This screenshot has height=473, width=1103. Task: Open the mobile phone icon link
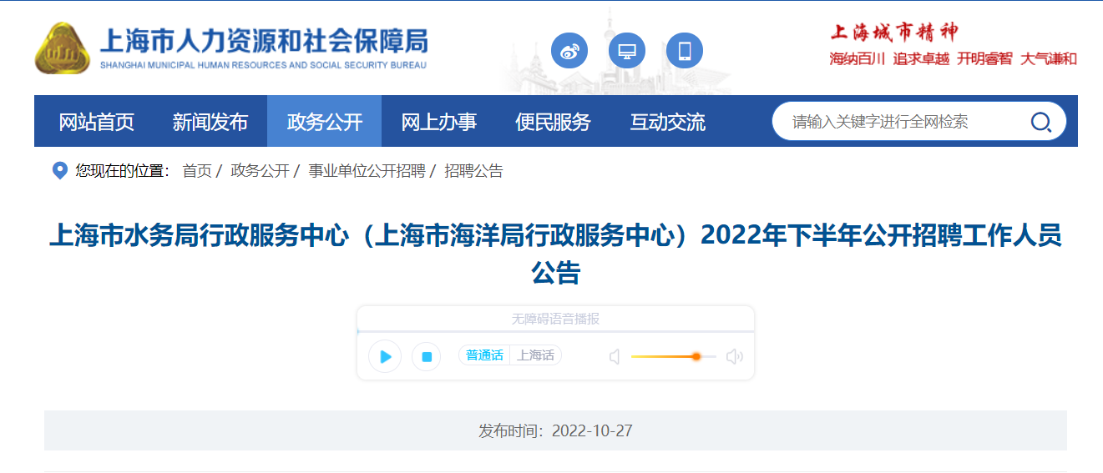coord(685,51)
